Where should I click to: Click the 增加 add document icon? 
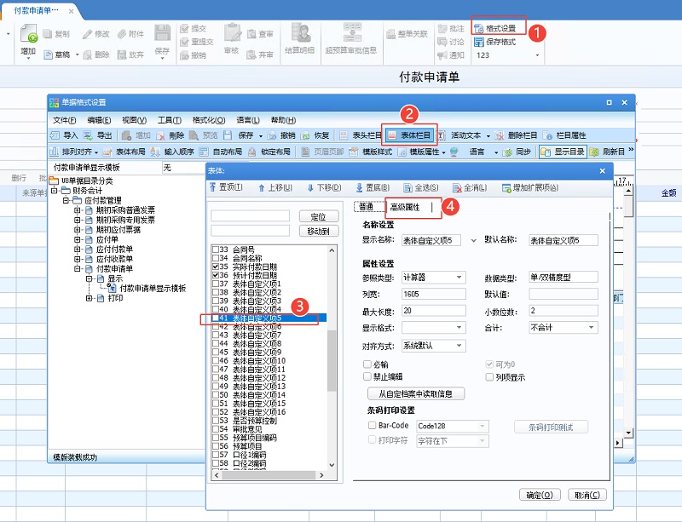(29, 33)
